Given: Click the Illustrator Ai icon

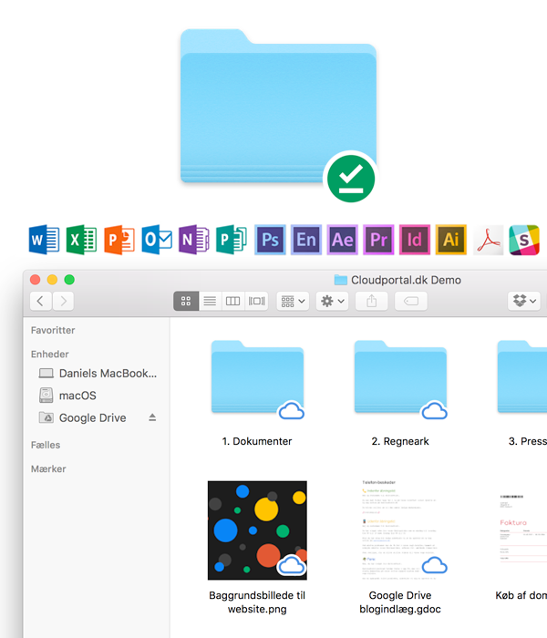Looking at the screenshot, I should 451,240.
